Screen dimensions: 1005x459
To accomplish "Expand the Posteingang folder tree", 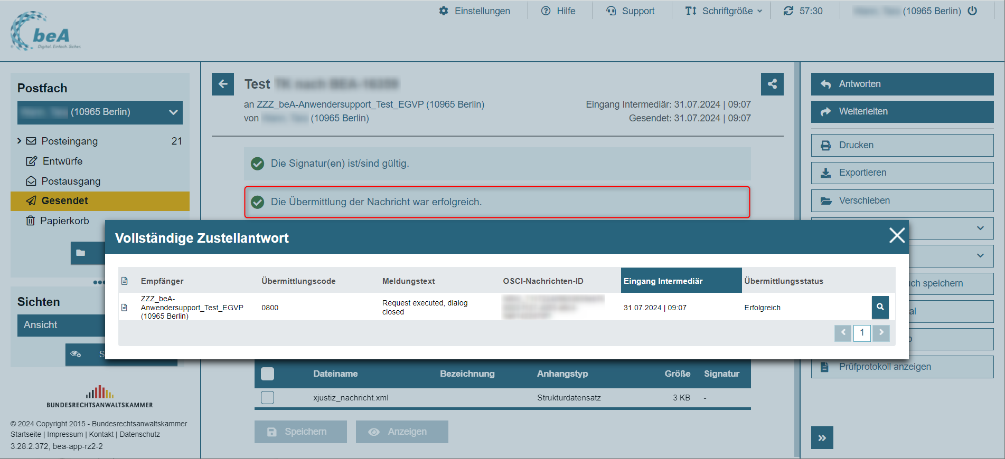I will point(20,141).
